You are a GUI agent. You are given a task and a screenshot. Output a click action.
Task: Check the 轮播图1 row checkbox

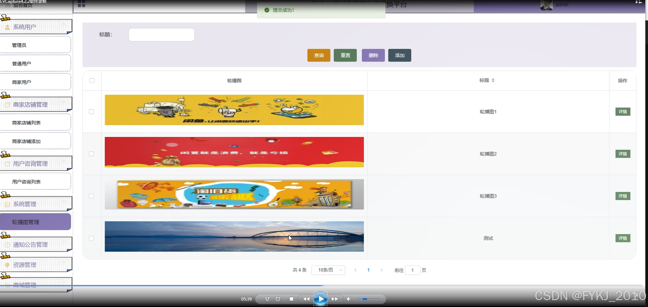91,112
